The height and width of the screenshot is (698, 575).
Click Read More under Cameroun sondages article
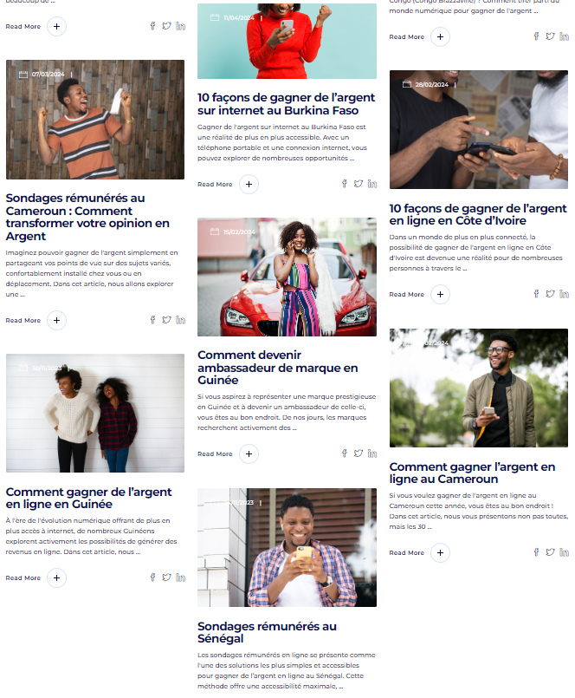tap(23, 321)
